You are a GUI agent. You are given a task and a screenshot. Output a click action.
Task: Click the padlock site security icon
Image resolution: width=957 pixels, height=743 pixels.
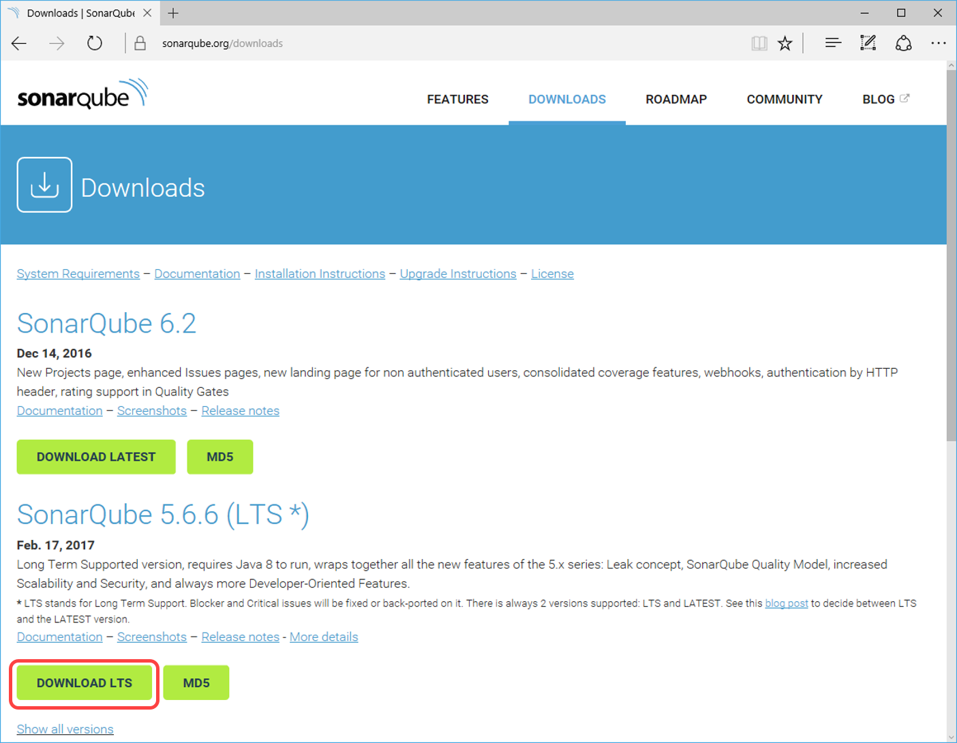pos(140,44)
